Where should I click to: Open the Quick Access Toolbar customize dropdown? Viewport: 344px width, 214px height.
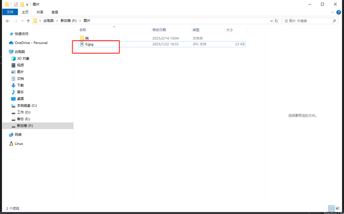(x=27, y=4)
